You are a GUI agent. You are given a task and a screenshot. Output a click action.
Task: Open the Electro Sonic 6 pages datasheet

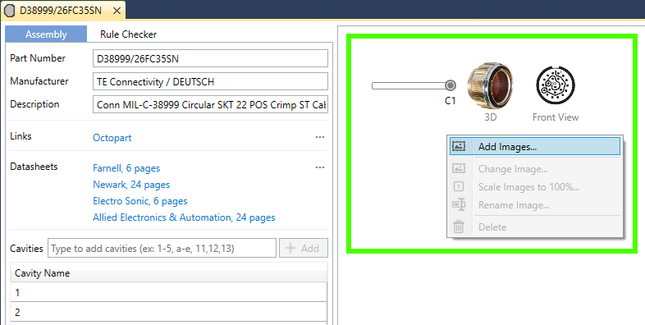pyautogui.click(x=140, y=201)
